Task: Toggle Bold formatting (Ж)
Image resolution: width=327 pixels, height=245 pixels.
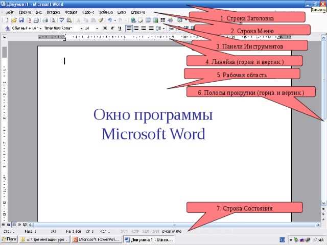Action: click(x=105, y=28)
